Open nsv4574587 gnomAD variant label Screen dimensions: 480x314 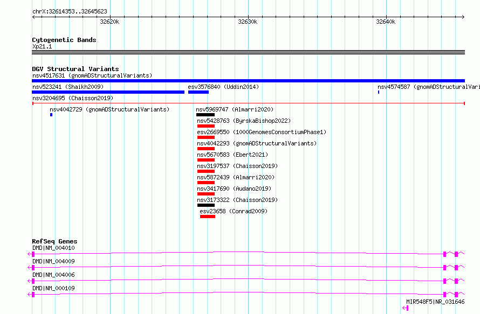tap(429, 87)
